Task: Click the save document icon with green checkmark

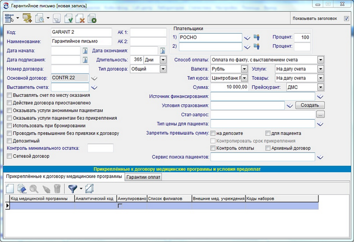Action: click(x=68, y=18)
